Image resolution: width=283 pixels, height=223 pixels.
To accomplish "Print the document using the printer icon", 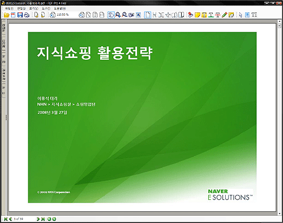I will pos(27,15).
